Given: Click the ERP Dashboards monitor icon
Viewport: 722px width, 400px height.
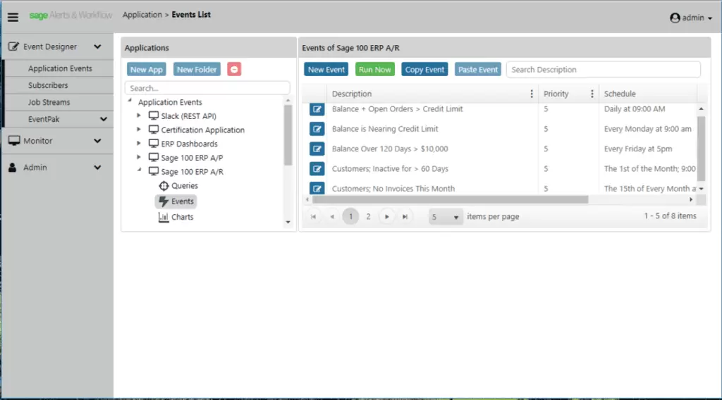Looking at the screenshot, I should [x=153, y=144].
